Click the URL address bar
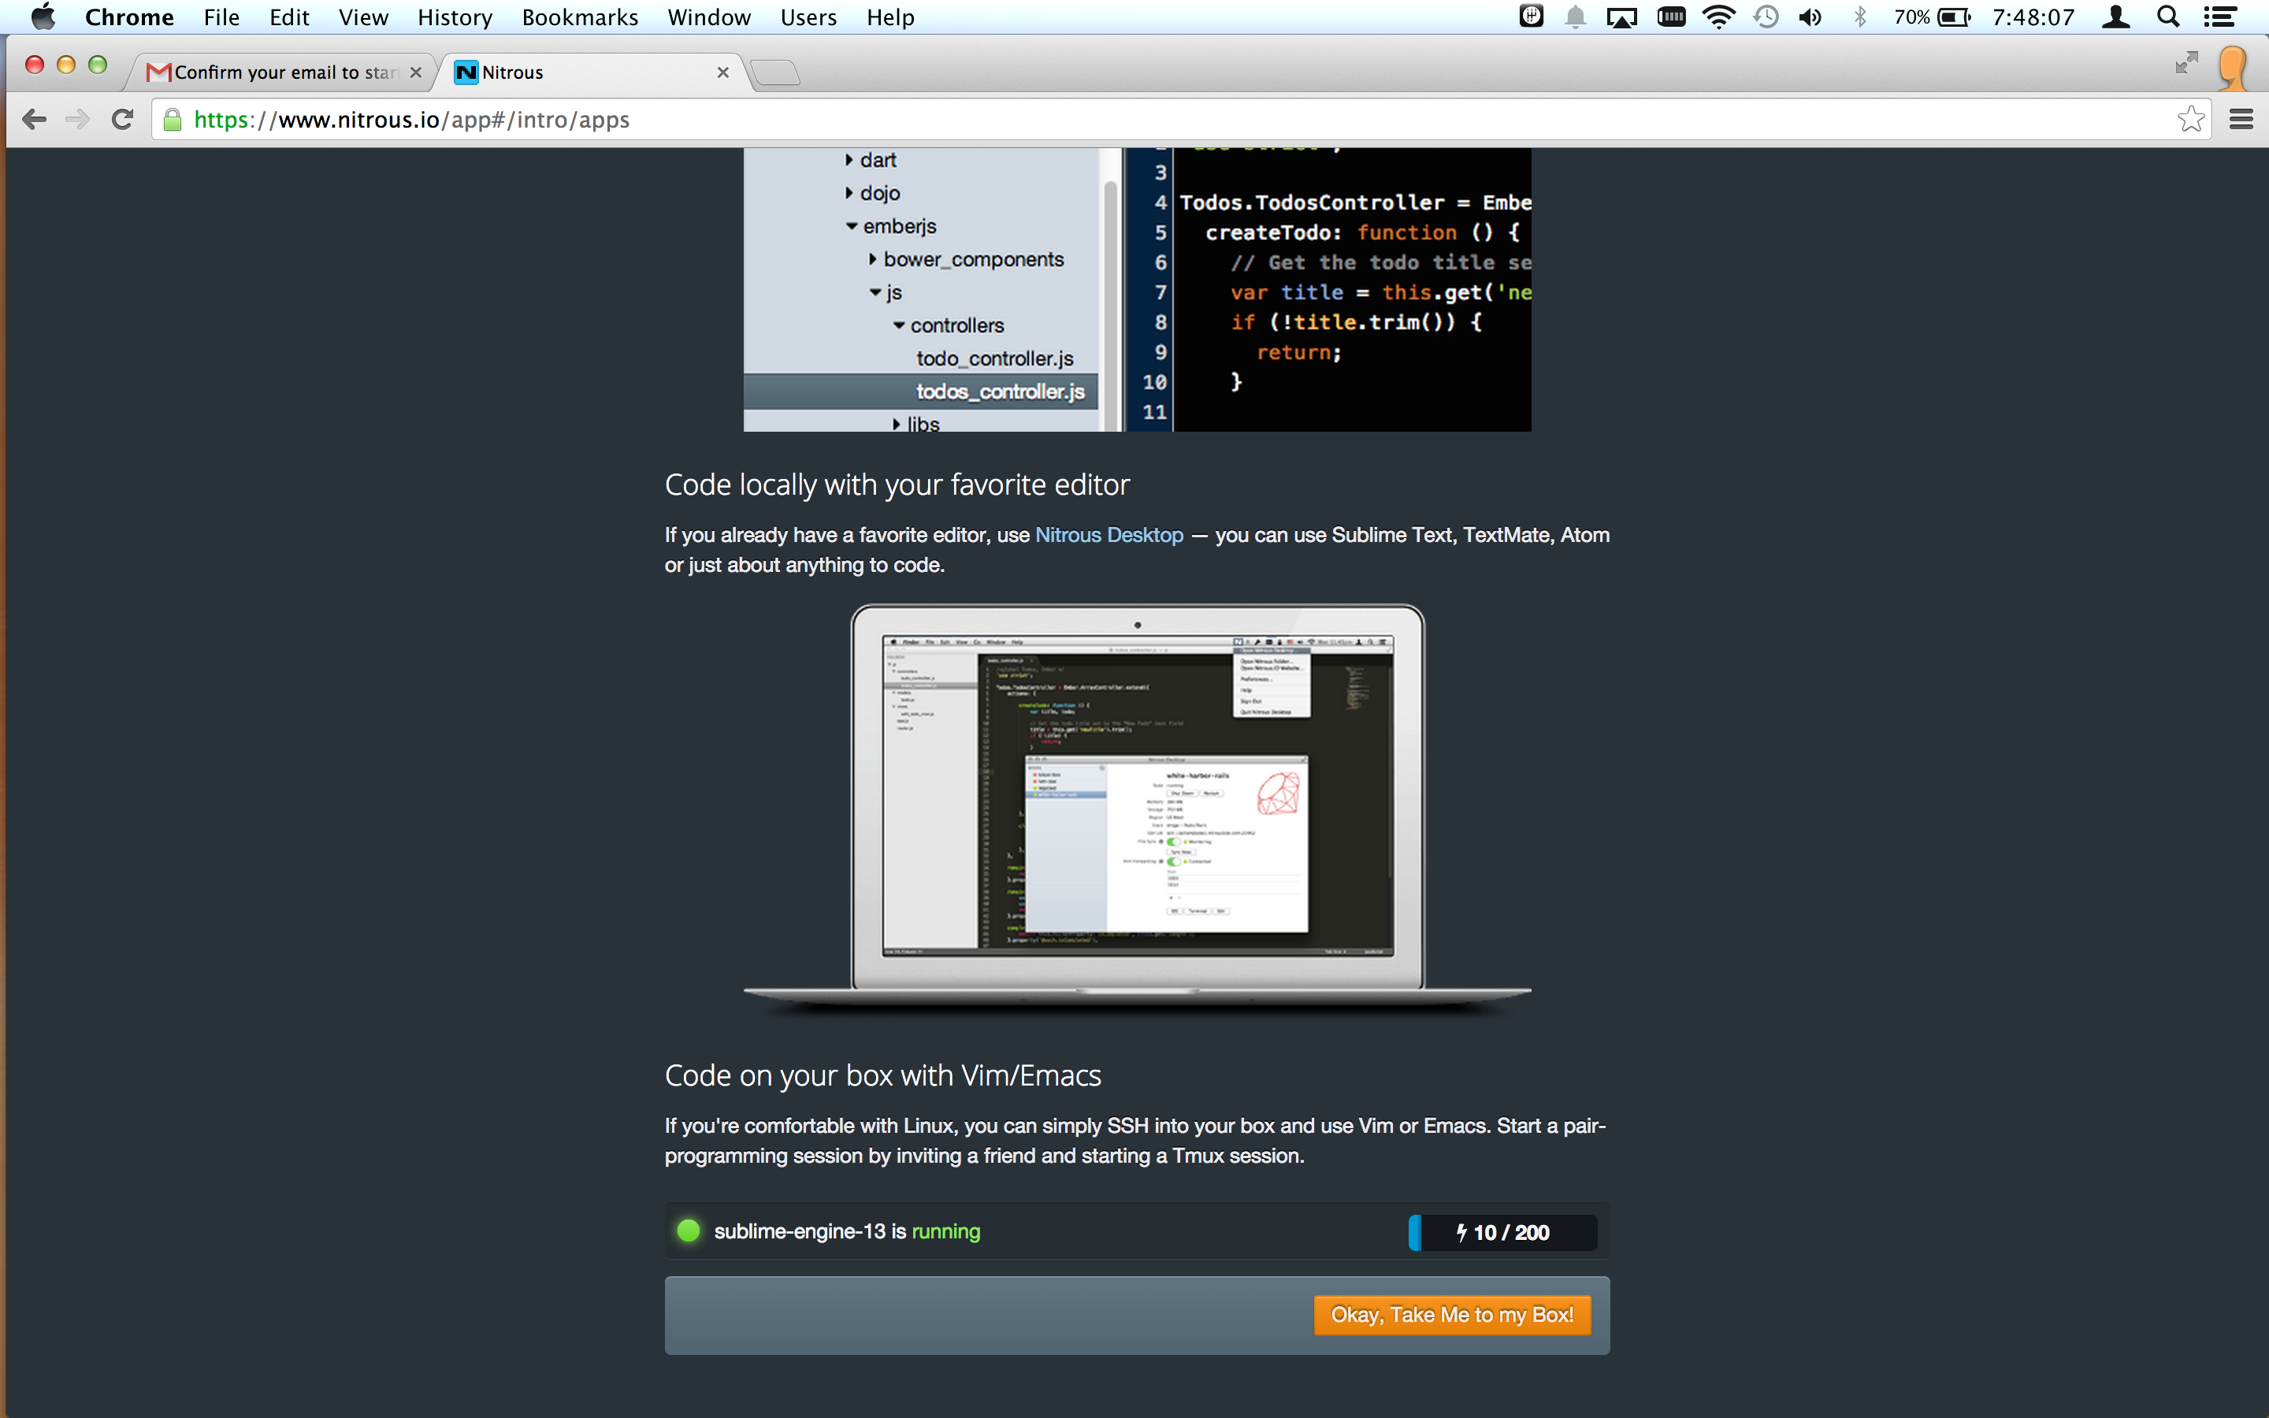2269x1418 pixels. tap(1125, 119)
